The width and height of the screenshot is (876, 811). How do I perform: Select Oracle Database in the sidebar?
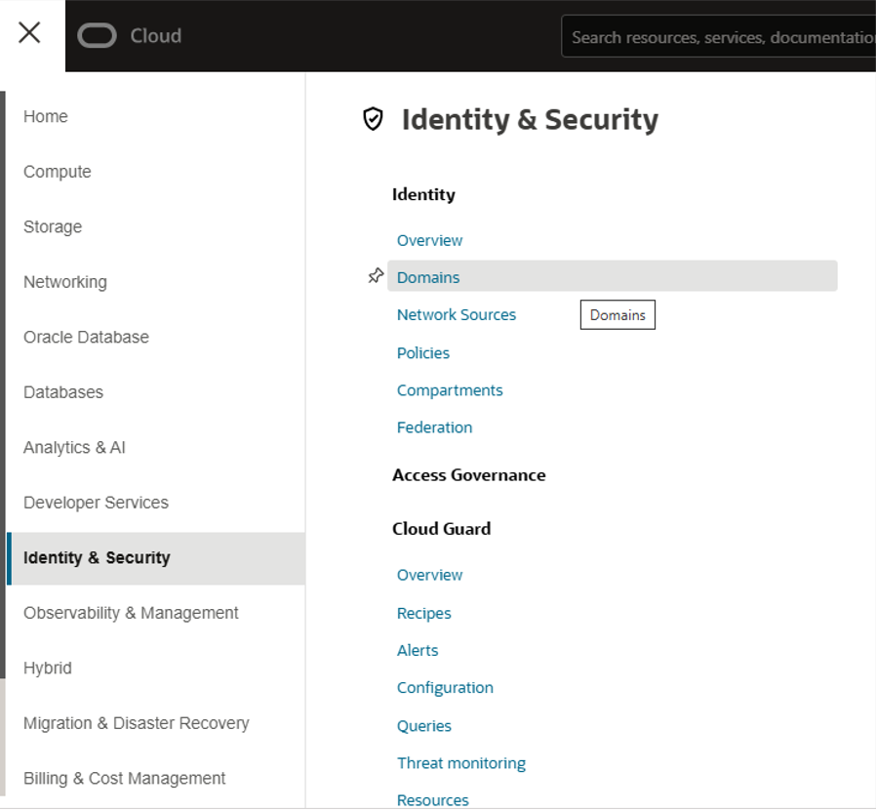(85, 337)
